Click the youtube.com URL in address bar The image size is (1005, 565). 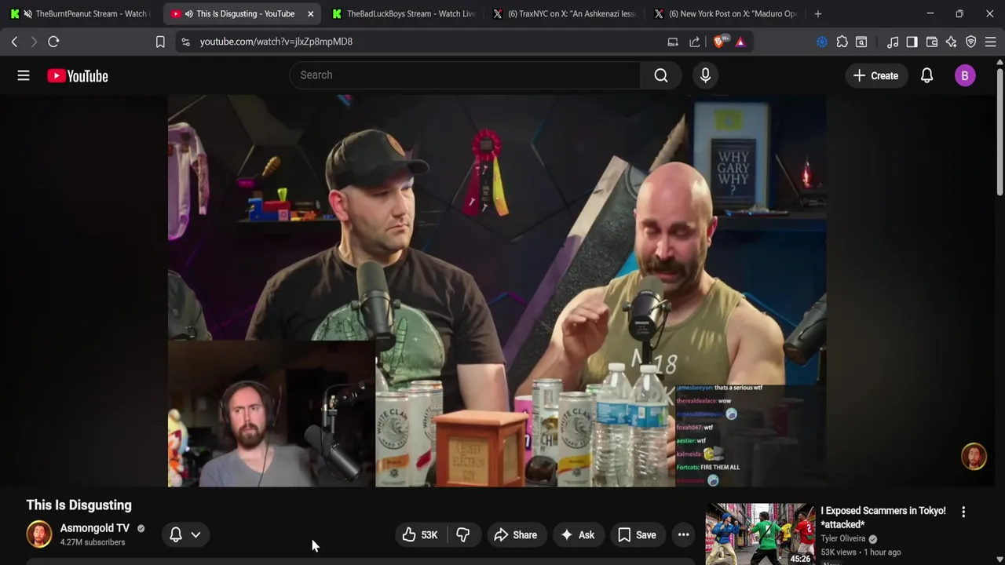[276, 42]
